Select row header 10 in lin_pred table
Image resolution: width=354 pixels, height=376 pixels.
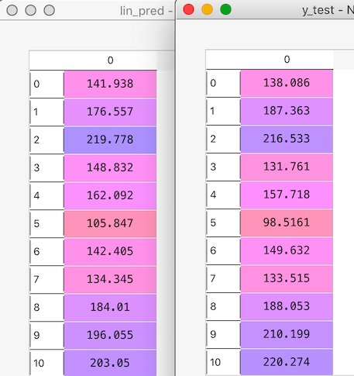(x=46, y=363)
